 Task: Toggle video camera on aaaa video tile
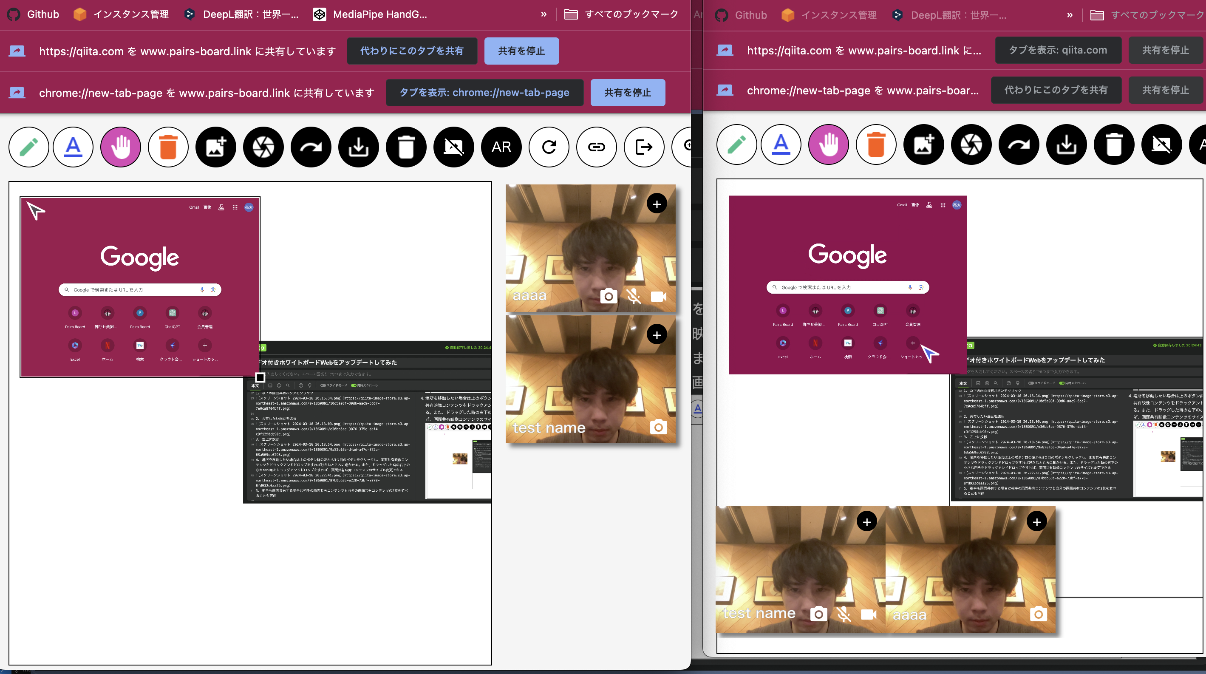[x=658, y=296]
